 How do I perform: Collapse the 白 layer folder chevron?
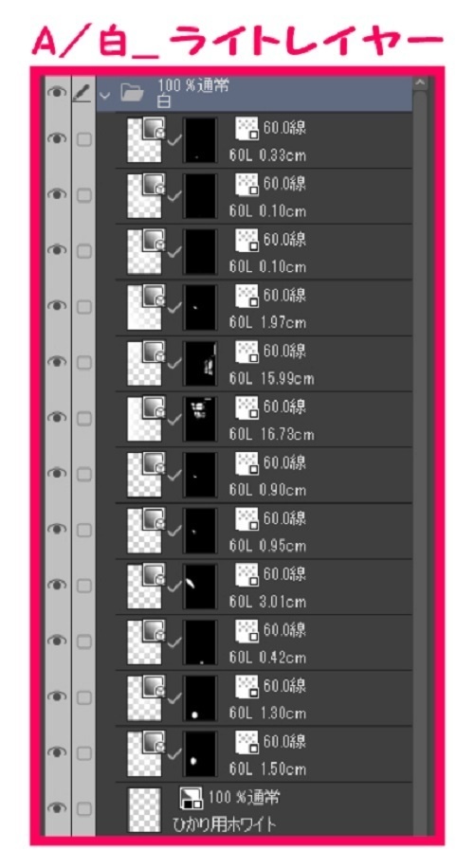pyautogui.click(x=106, y=95)
